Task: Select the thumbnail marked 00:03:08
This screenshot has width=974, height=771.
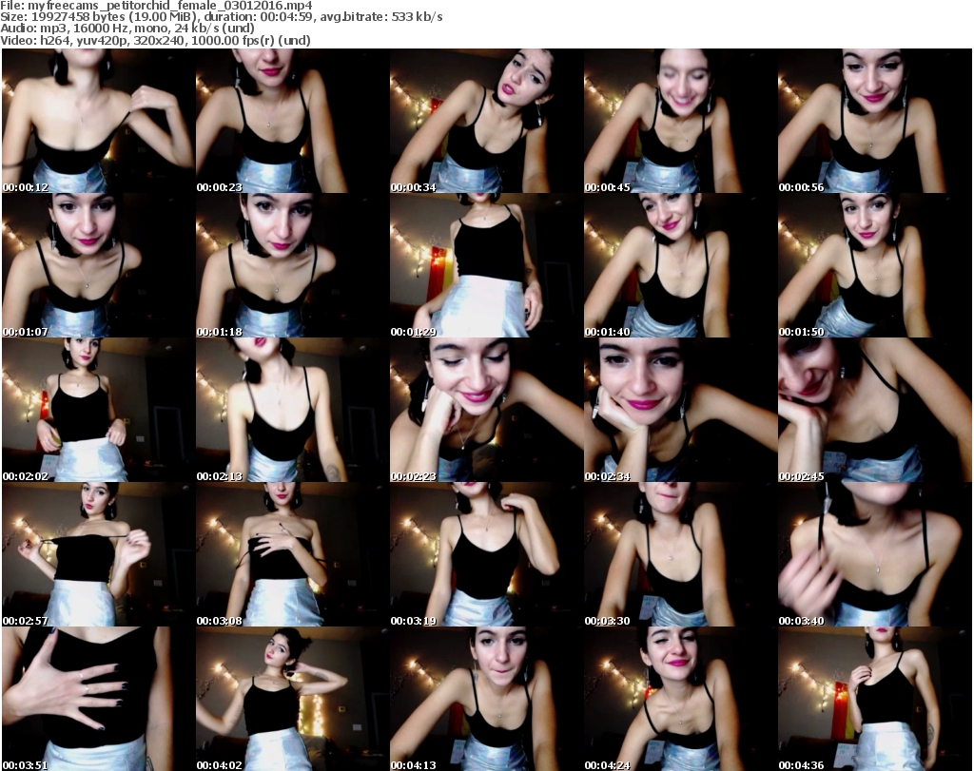Action: [x=293, y=554]
